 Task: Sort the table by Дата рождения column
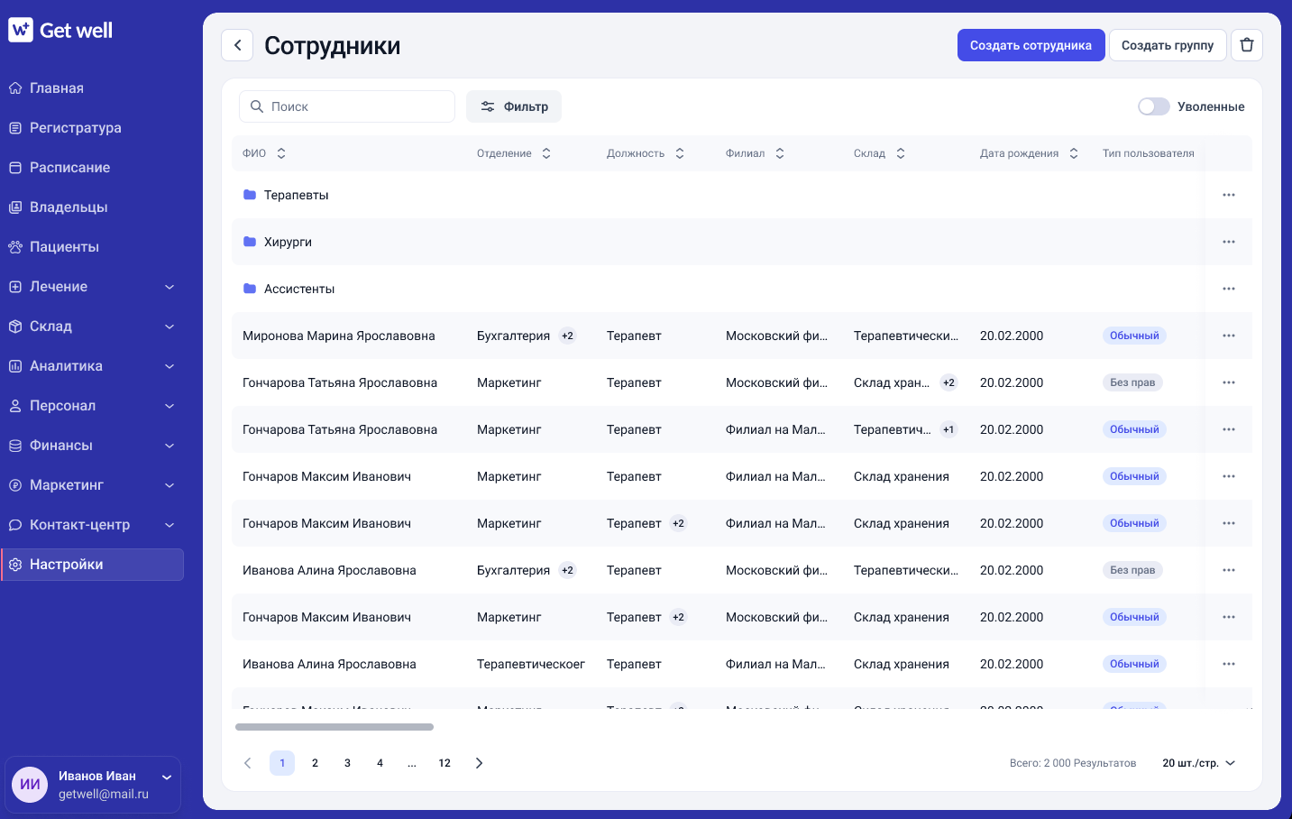click(1074, 153)
